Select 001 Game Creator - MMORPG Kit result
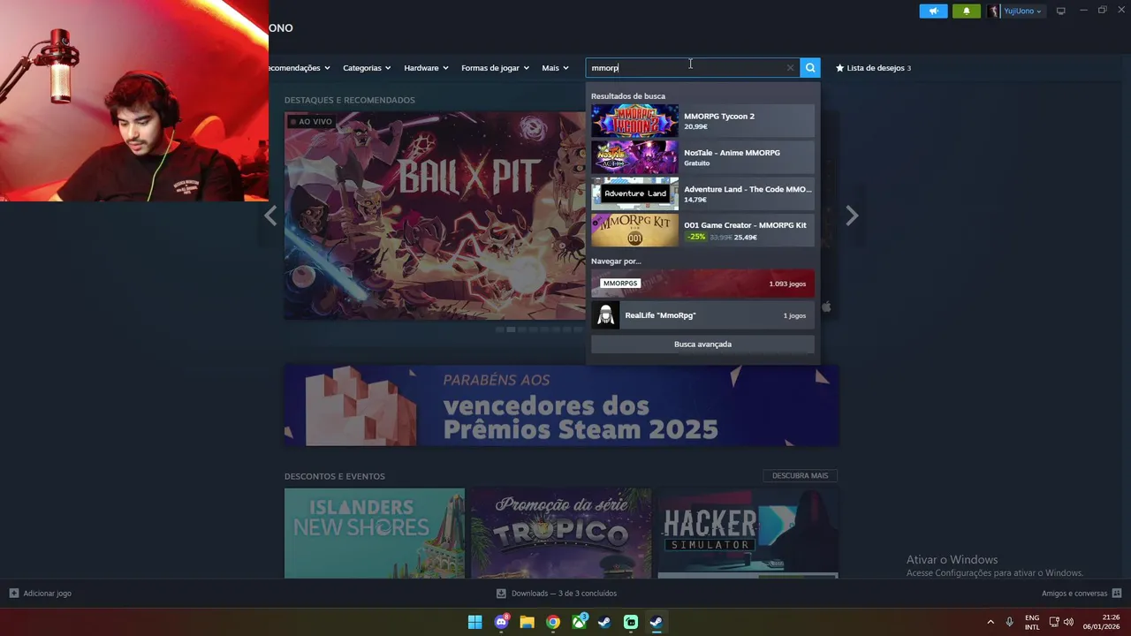Viewport: 1131px width, 636px height. coord(702,230)
